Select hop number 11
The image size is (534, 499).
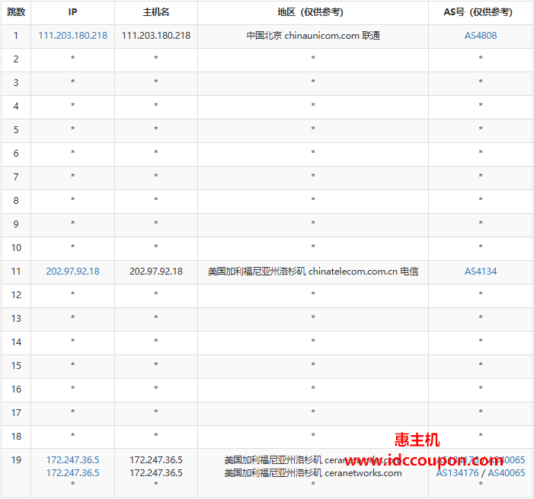pyautogui.click(x=16, y=272)
